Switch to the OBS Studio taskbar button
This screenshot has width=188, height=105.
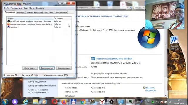click(x=112, y=102)
